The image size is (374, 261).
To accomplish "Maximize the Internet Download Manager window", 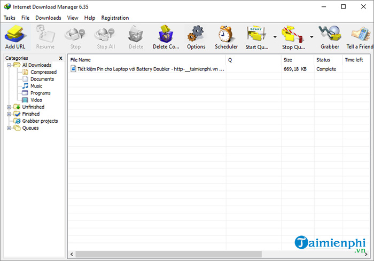I will (343, 7).
